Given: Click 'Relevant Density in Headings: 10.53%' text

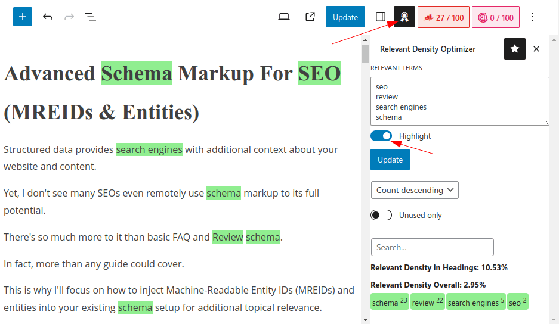Looking at the screenshot, I should click(439, 268).
